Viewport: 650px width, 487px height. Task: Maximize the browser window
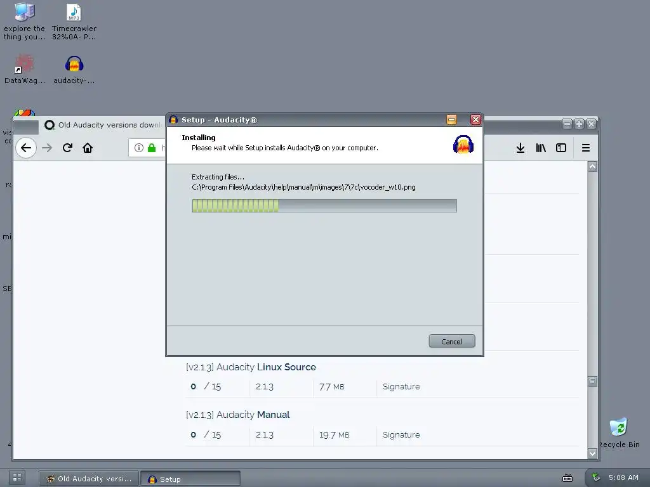579,124
